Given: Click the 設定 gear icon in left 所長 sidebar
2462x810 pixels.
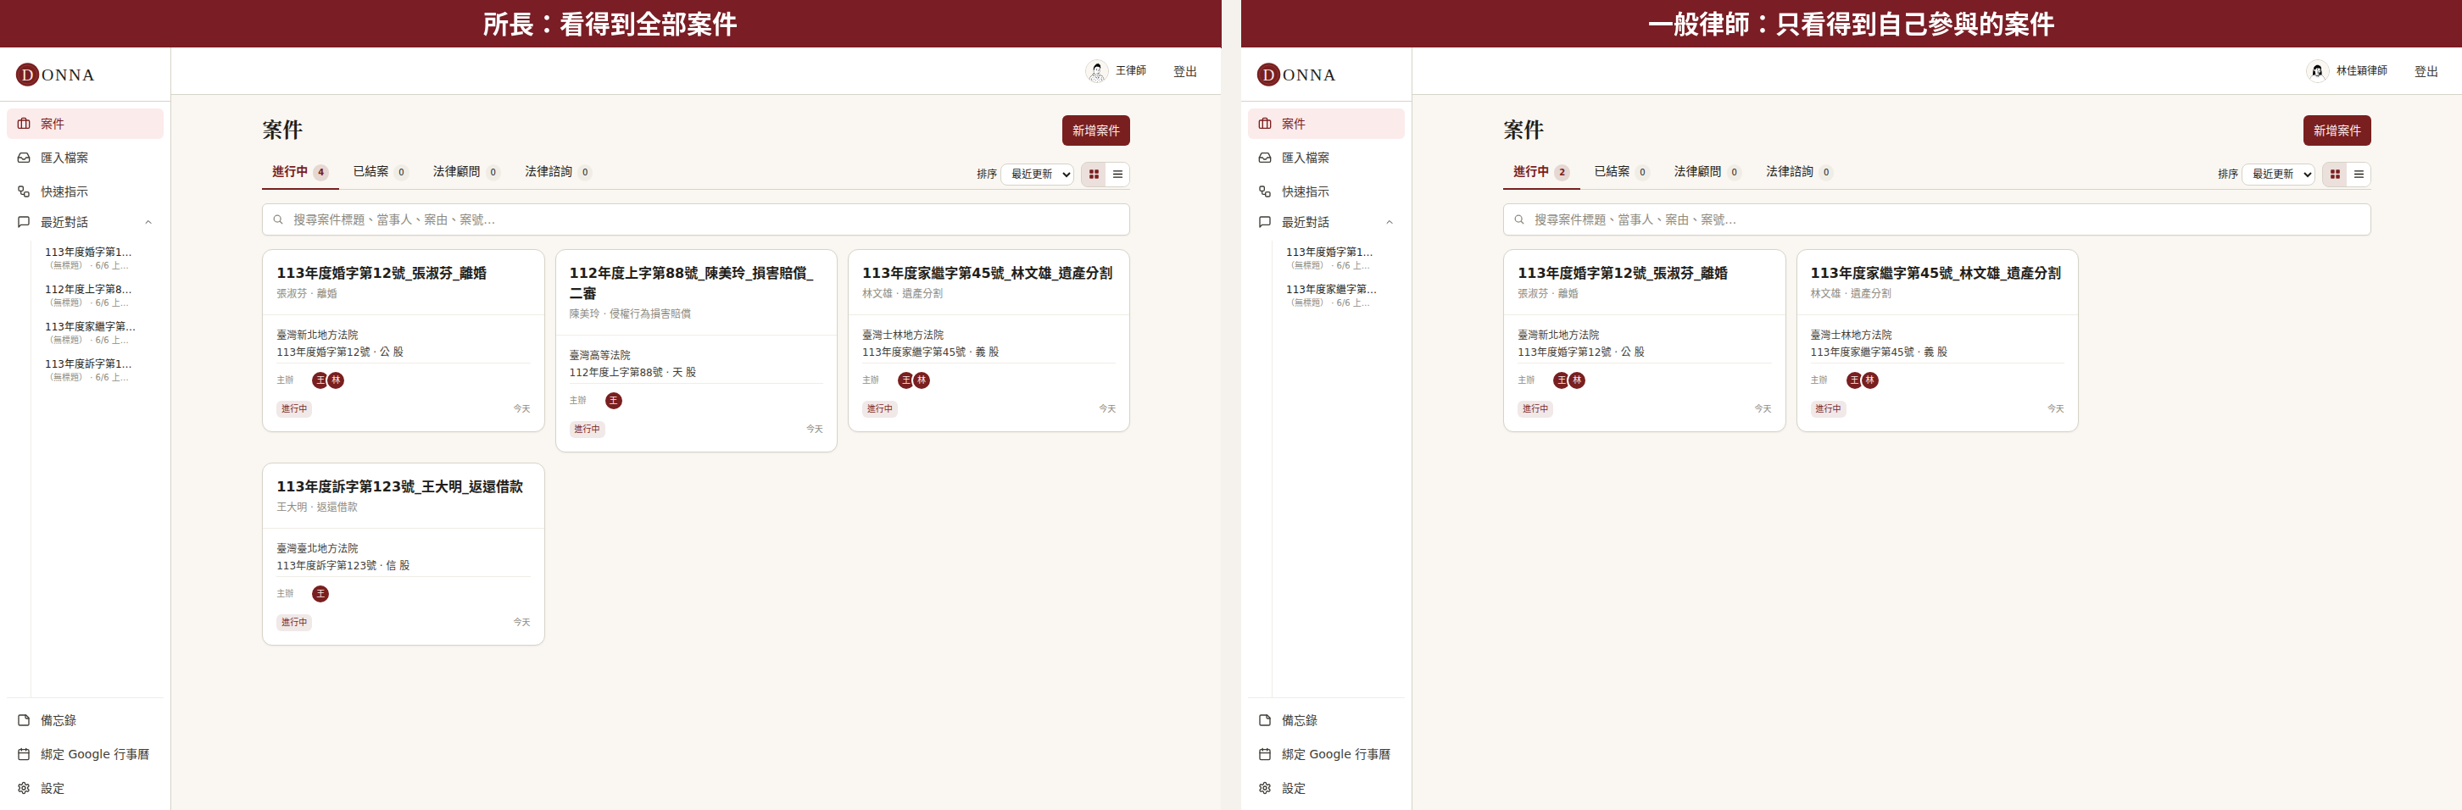Looking at the screenshot, I should point(24,788).
